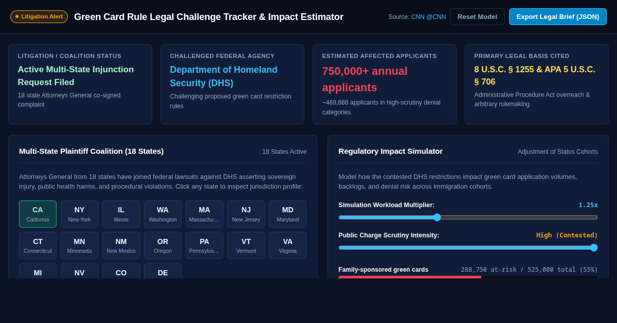Click the '18 States Active' label
The height and width of the screenshot is (323, 617).
pos(284,152)
